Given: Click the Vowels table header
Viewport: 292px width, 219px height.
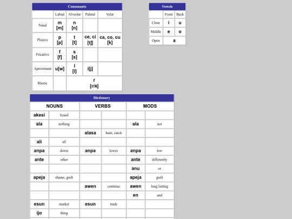Looking at the screenshot, I should 167,6.
